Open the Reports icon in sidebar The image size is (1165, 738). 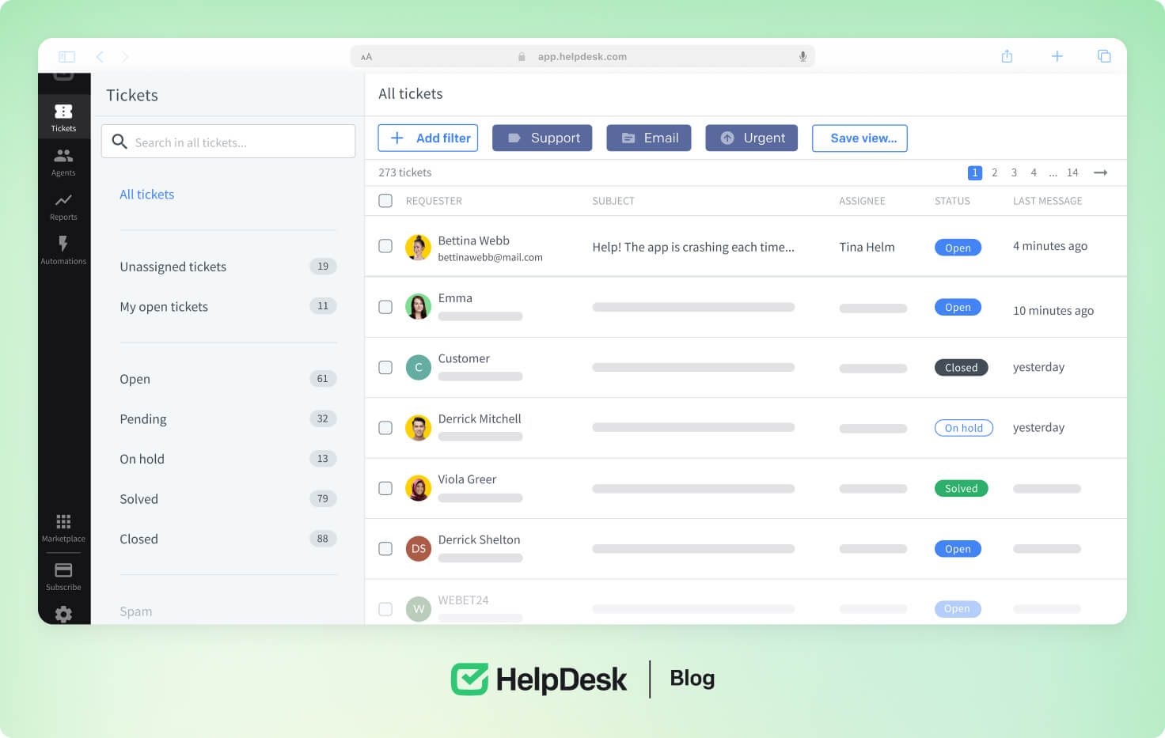click(63, 206)
